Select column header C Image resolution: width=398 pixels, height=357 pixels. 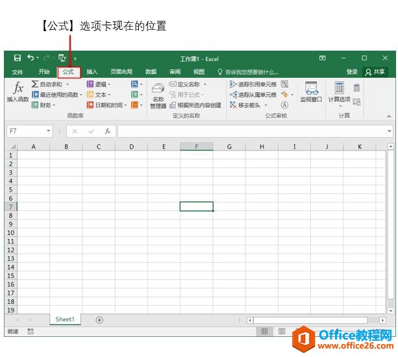point(99,147)
